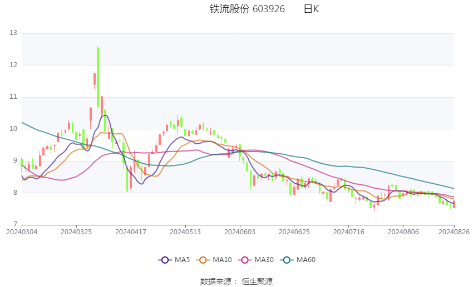Click the 20240826 date axis label

454,232
